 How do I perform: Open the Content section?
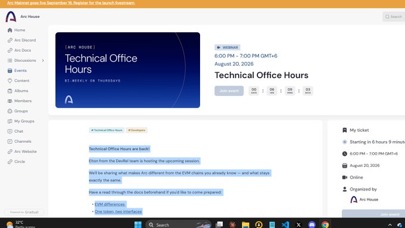tap(18, 80)
